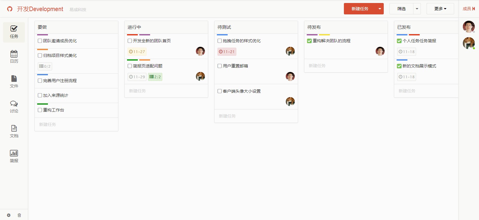Click orange label on 归档项目样式美化

(43, 49)
